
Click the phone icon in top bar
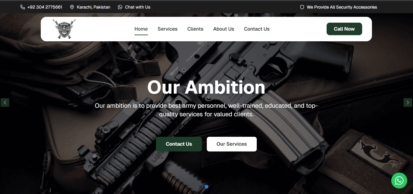click(x=23, y=7)
